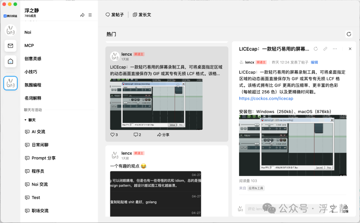Image resolution: width=360 pixels, height=223 pixels.
Task: Open lencx avatar on 一个有趣的观点 post
Action: pyautogui.click(x=115, y=155)
